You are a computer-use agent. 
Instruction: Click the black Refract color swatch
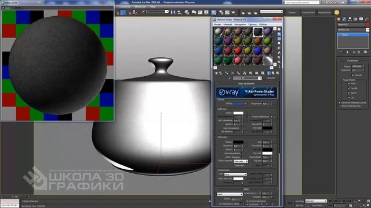238,142
